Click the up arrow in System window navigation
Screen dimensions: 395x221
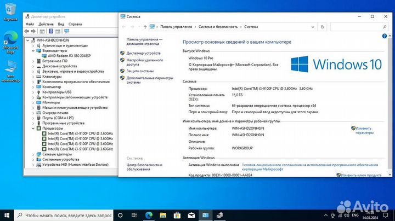click(145, 27)
